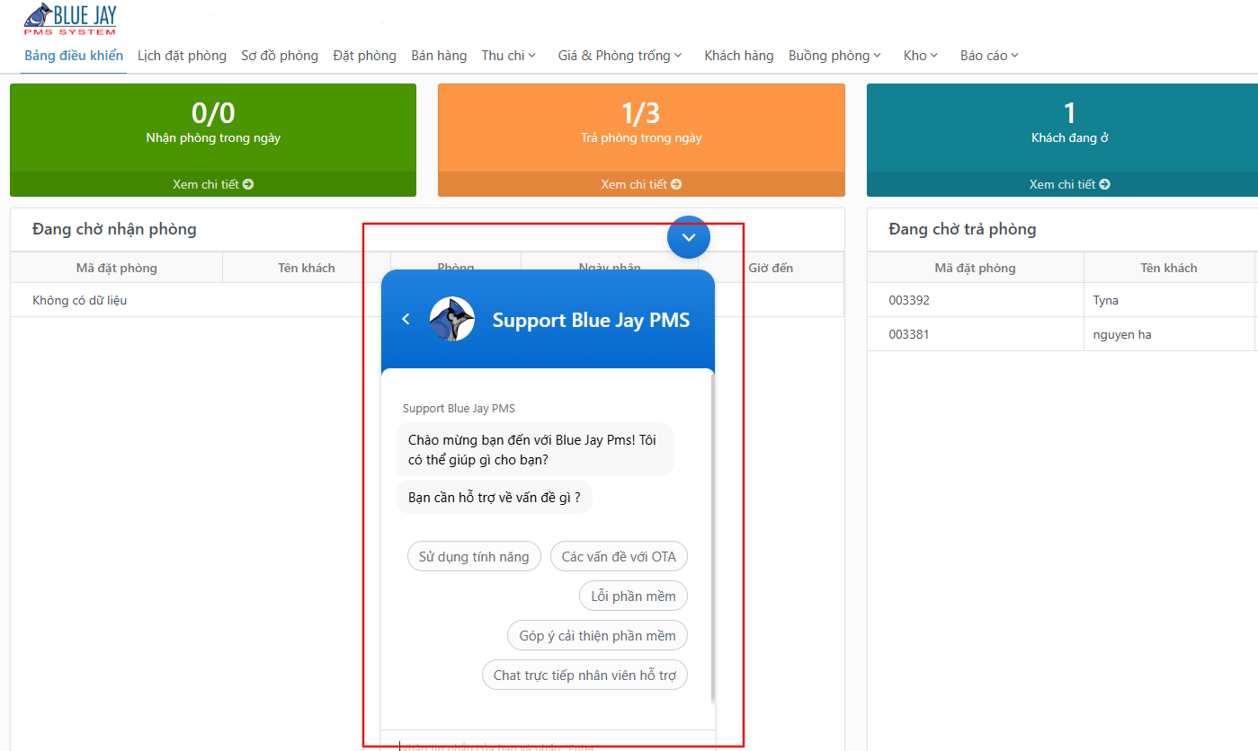Click Mã đặt phòng header in Đang chờ trả phòng
The width and height of the screenshot is (1258, 751).
pos(975,268)
